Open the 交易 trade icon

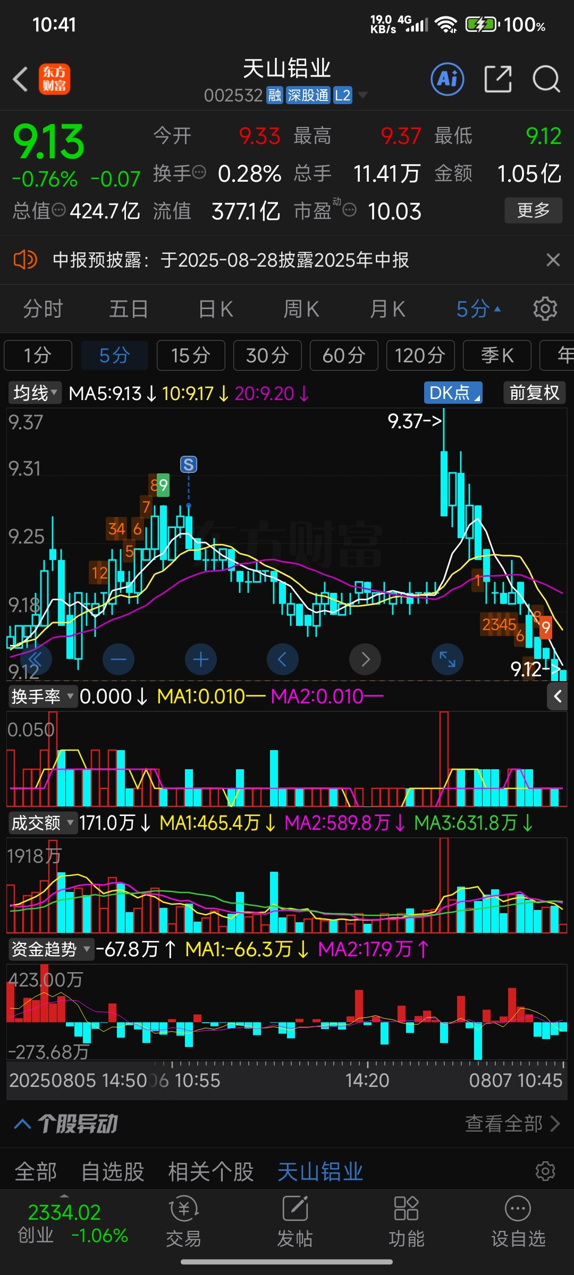click(184, 1222)
